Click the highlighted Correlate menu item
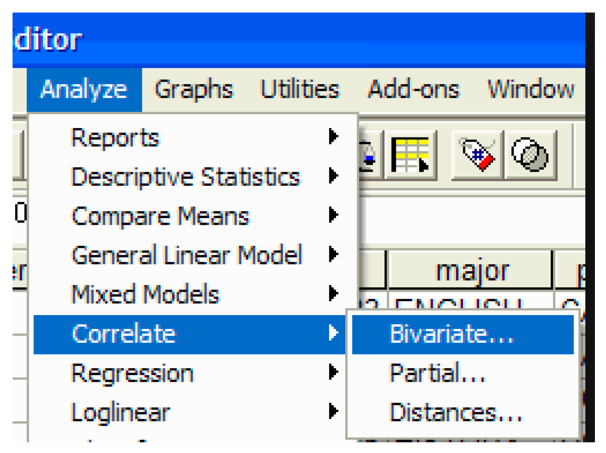 click(124, 334)
